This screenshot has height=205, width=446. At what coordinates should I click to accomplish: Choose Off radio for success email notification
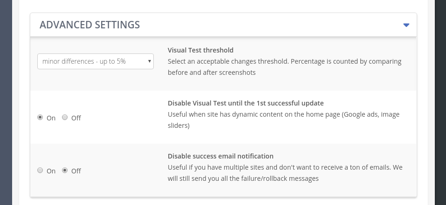click(65, 170)
